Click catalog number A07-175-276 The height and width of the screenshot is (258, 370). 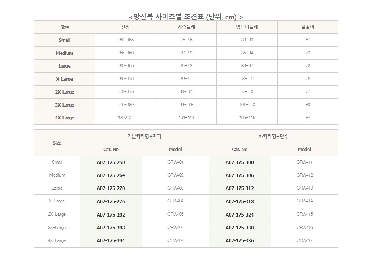pyautogui.click(x=111, y=202)
